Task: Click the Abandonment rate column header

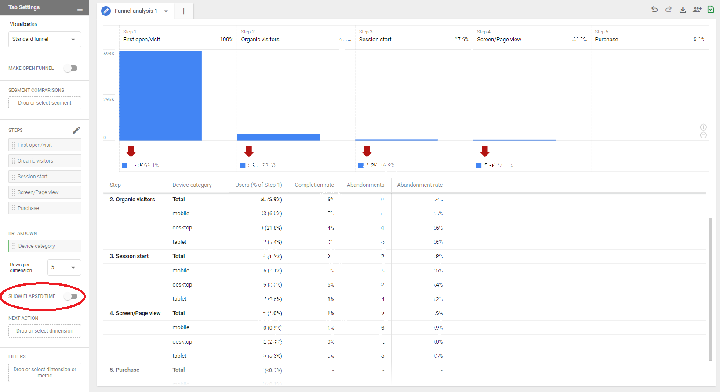Action: tap(420, 185)
